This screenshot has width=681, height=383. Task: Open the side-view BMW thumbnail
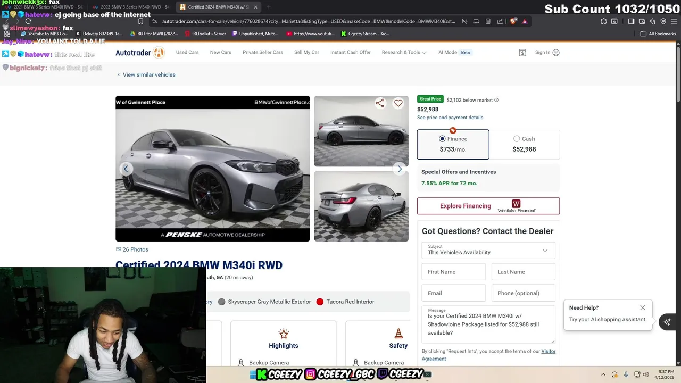361,131
